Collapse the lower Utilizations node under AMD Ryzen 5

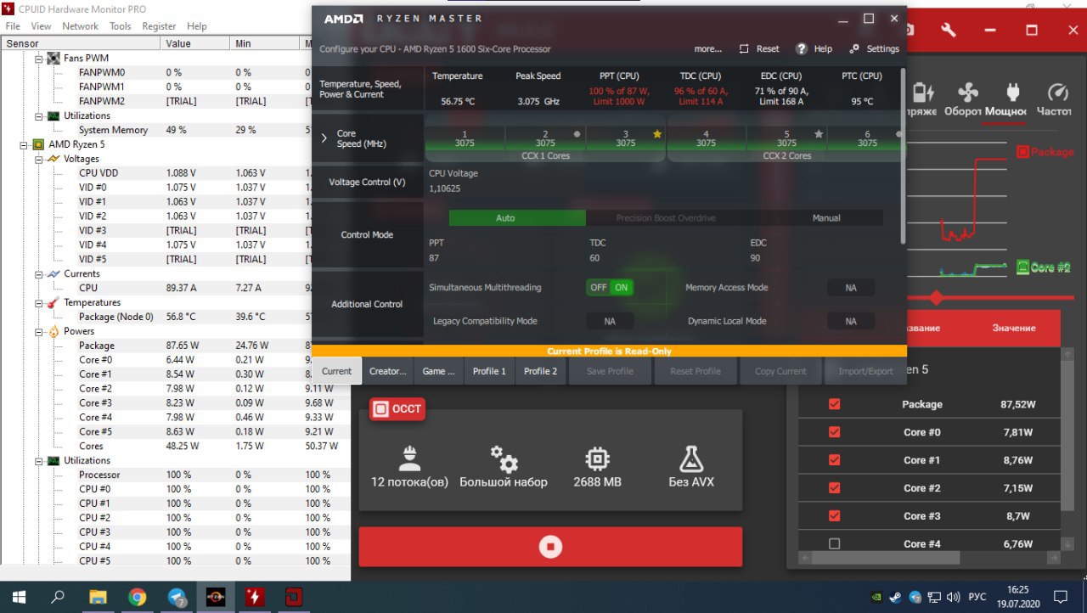38,460
